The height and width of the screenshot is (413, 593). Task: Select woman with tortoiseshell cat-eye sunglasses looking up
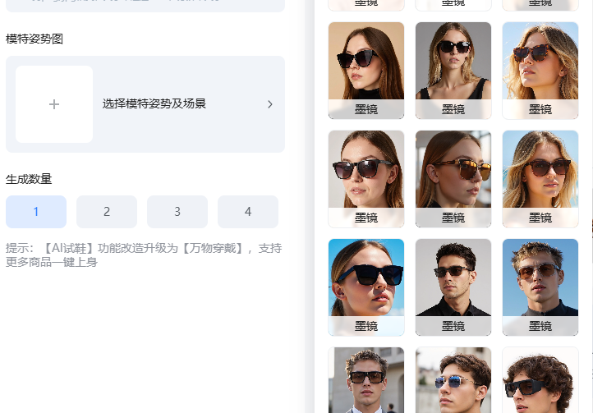[x=540, y=62]
